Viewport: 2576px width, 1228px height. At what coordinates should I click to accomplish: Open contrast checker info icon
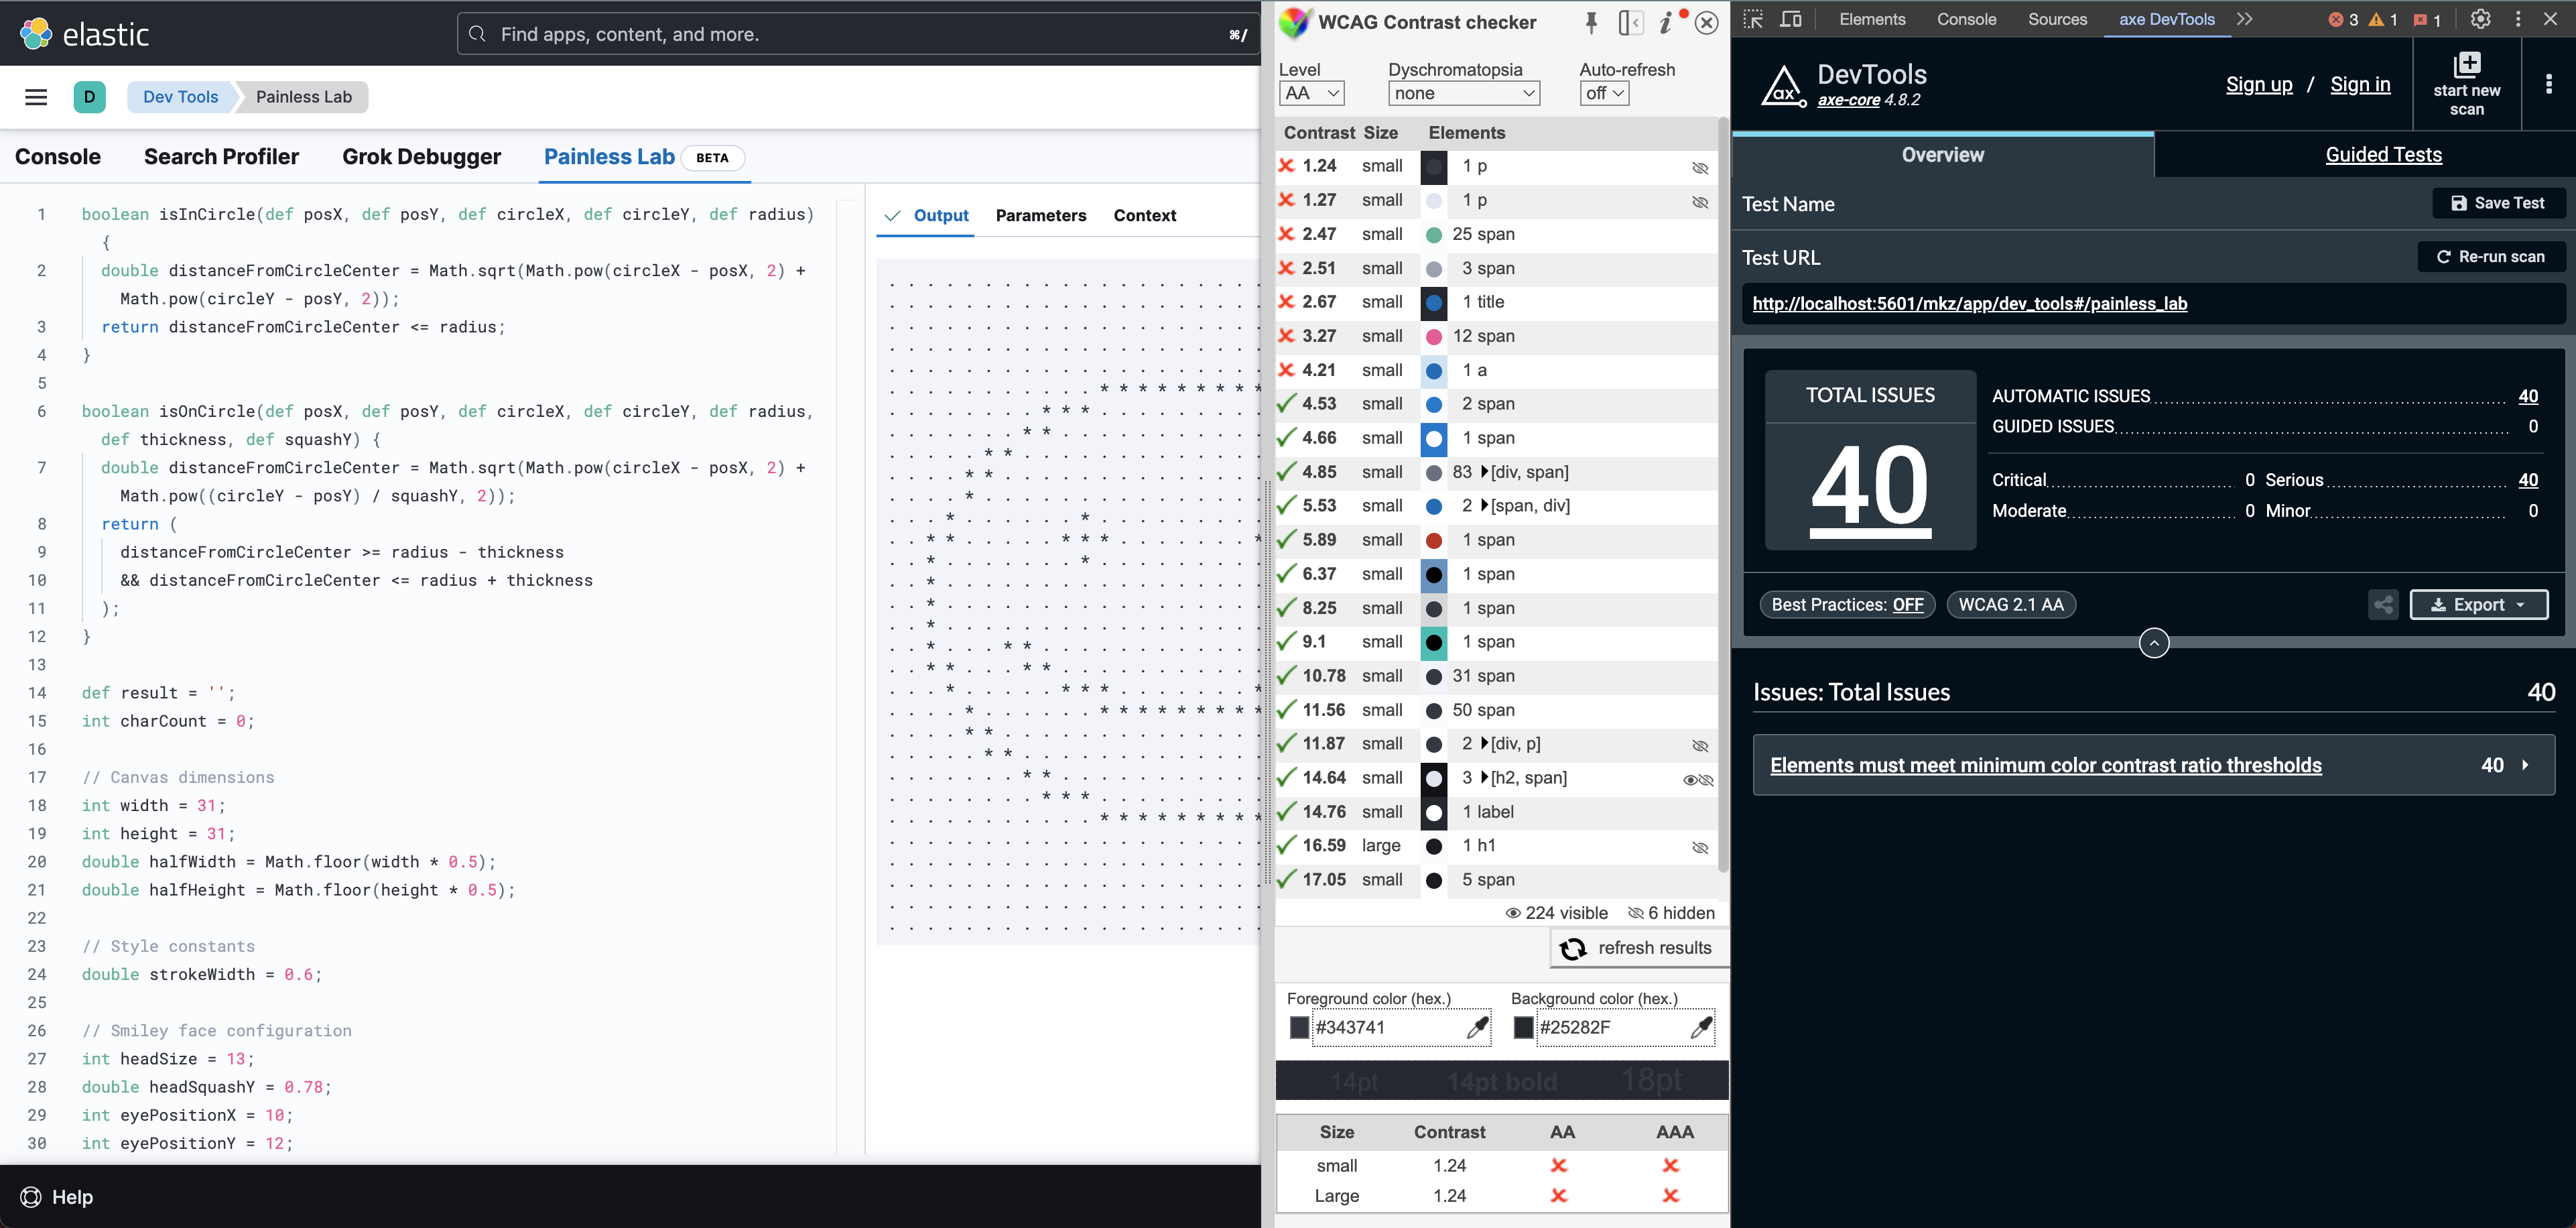tap(1666, 22)
